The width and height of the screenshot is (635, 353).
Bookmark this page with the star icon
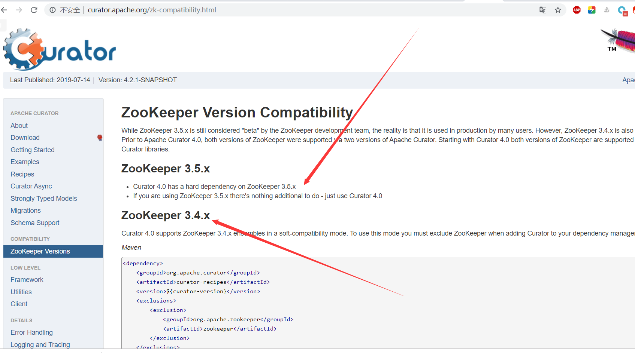(x=558, y=10)
